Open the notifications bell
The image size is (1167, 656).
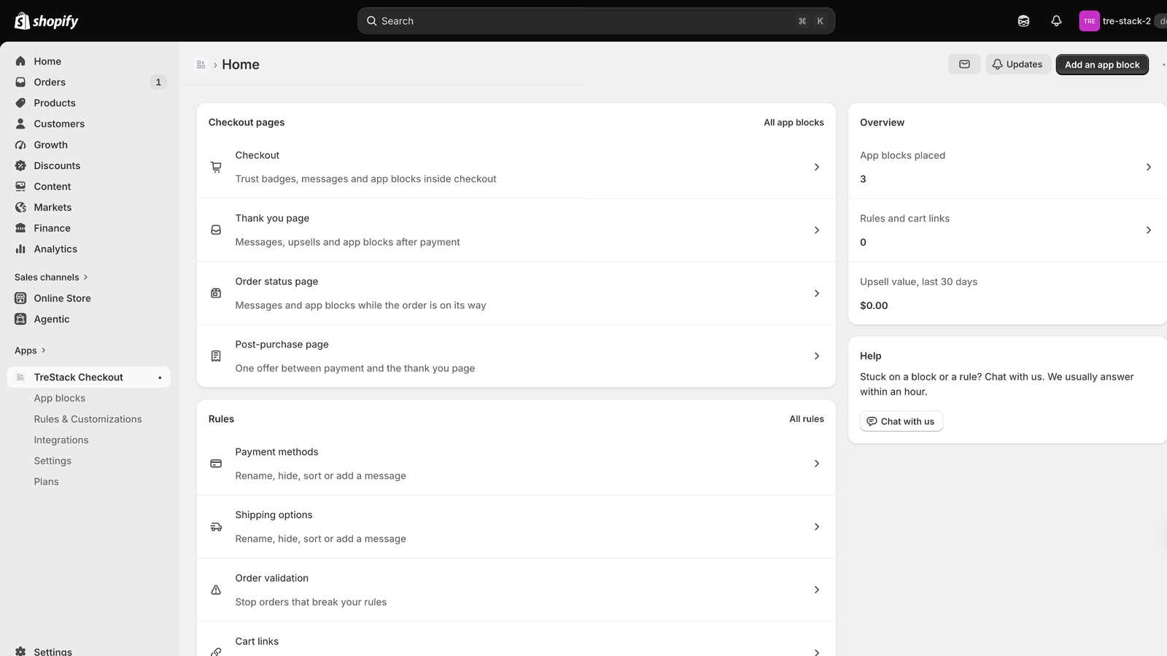[1056, 21]
